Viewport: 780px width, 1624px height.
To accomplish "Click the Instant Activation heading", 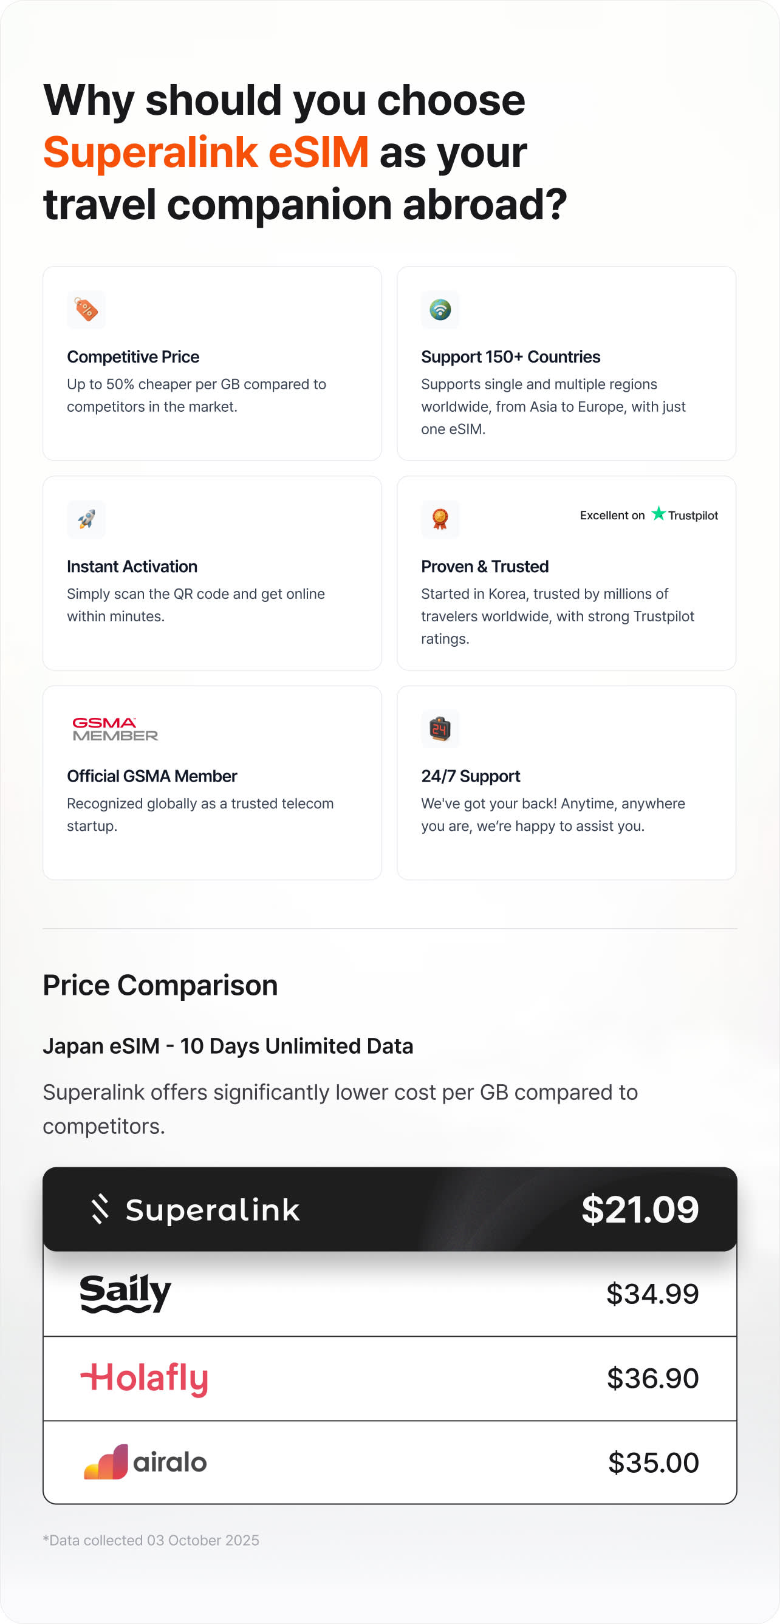I will point(132,566).
